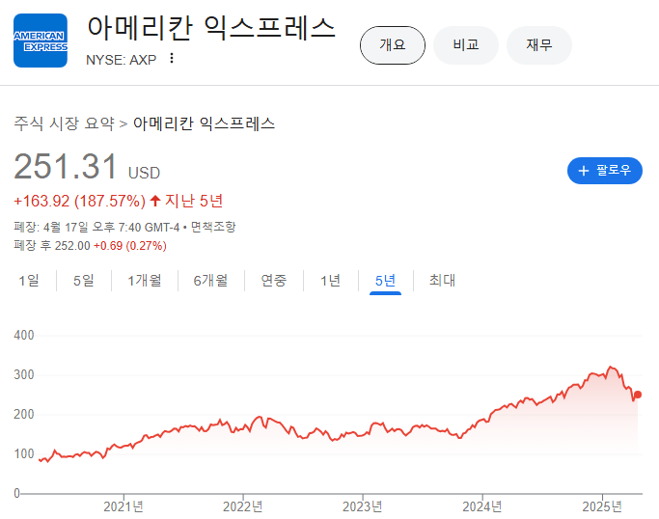Click the 2023년 axis label
The height and width of the screenshot is (519, 659).
(363, 506)
